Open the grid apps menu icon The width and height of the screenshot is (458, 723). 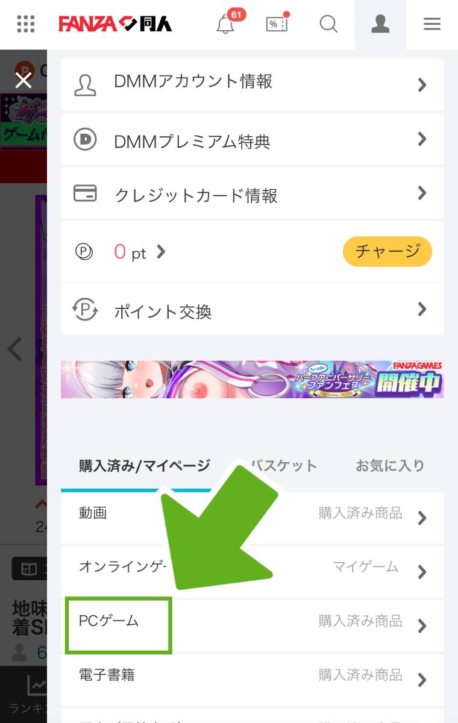[x=26, y=24]
